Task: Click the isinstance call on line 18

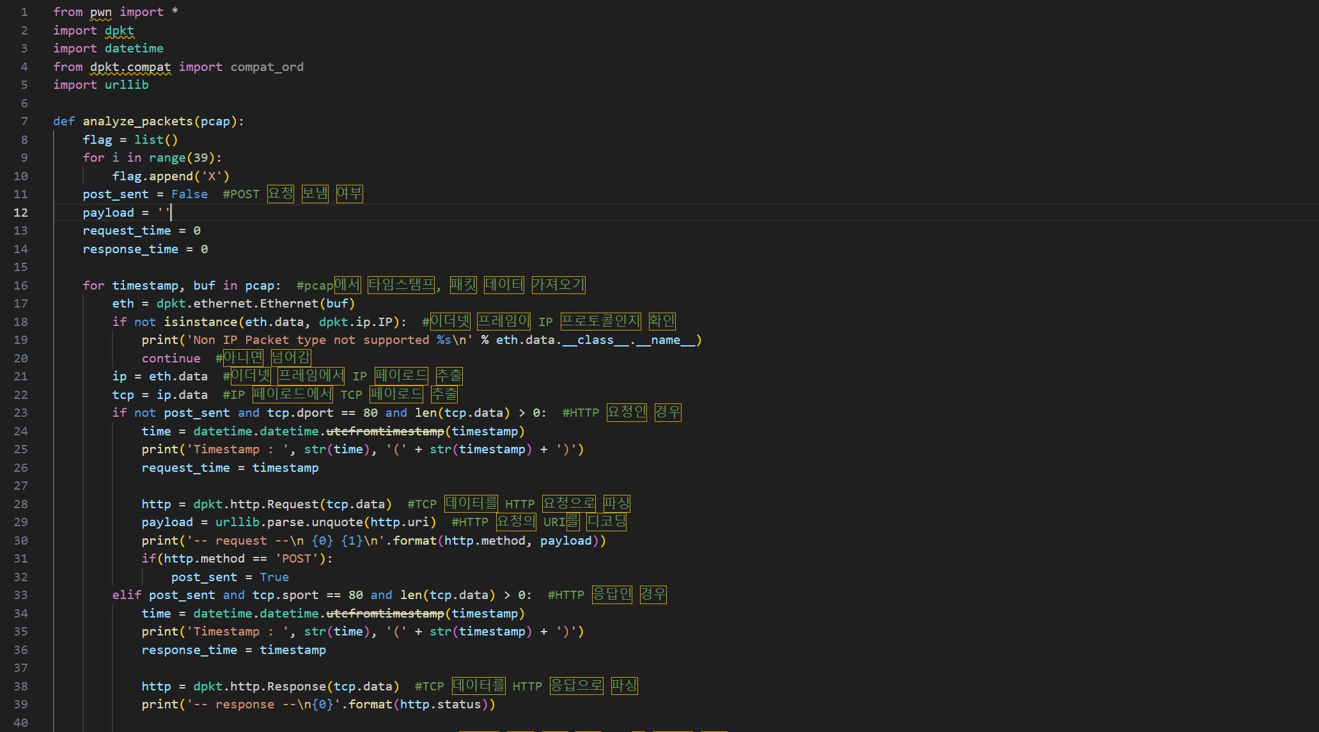Action: coord(200,322)
